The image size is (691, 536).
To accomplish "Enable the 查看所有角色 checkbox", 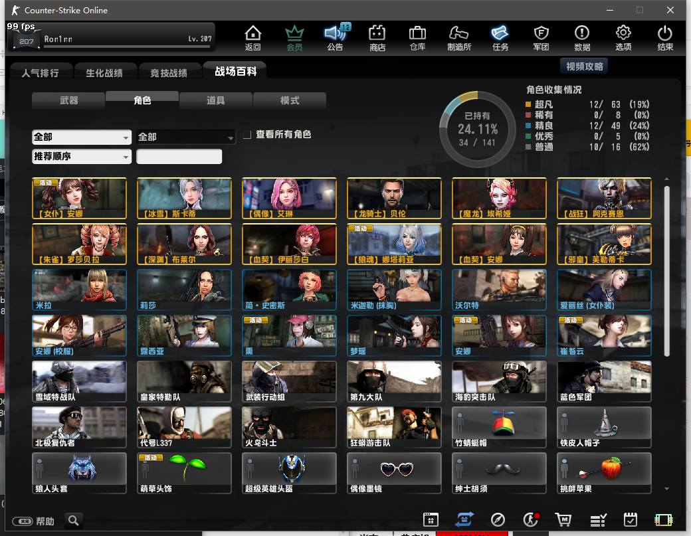I will pyautogui.click(x=247, y=135).
